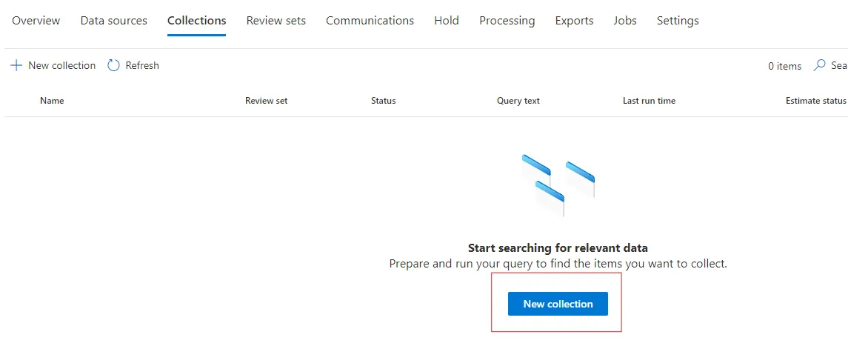The image size is (848, 349).
Task: Open the Communications tab
Action: [x=370, y=21]
